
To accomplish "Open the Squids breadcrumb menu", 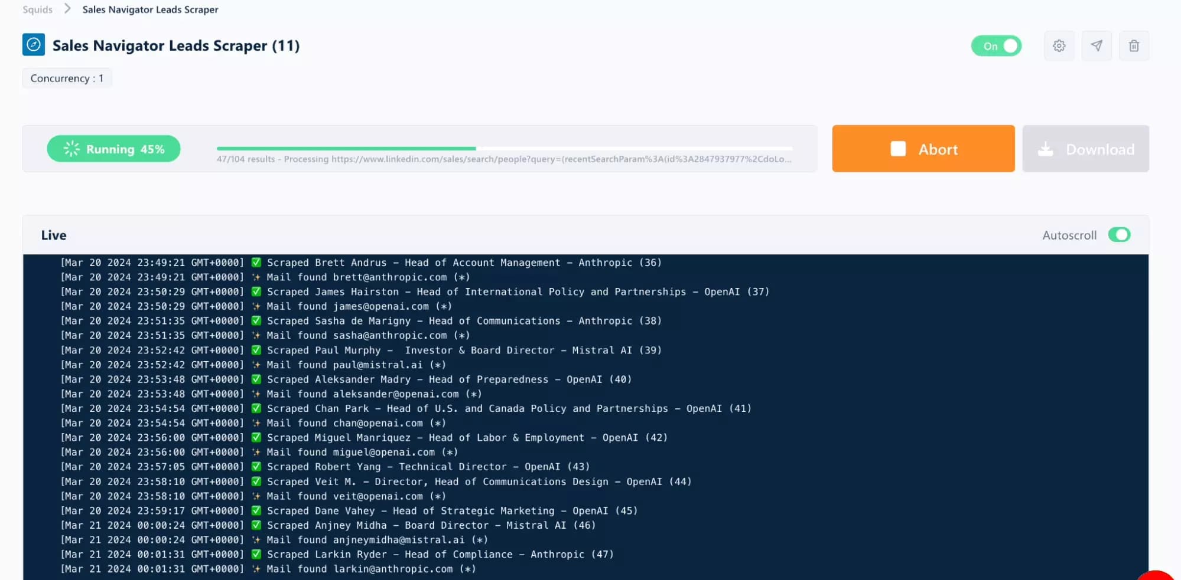I will [37, 9].
